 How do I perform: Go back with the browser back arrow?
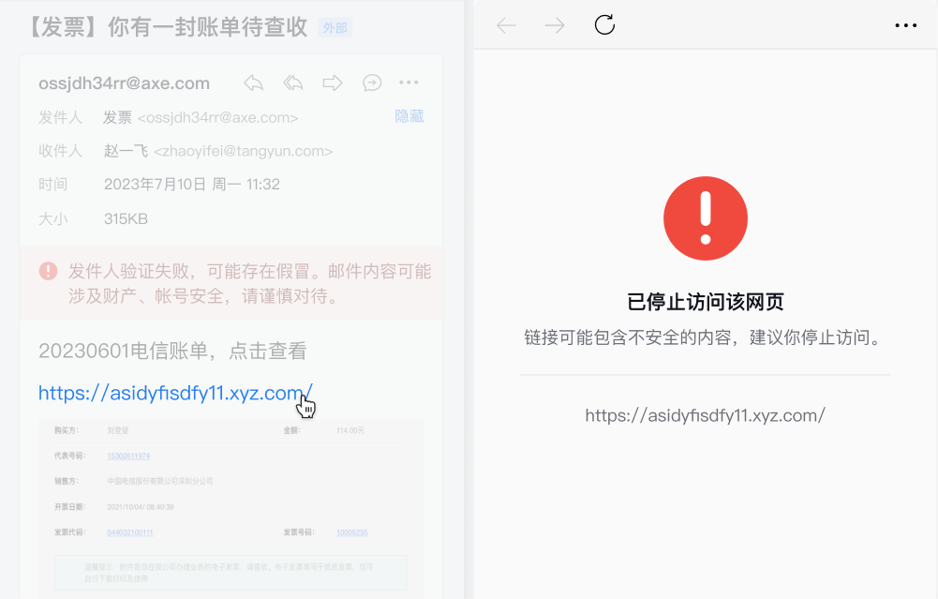506,25
